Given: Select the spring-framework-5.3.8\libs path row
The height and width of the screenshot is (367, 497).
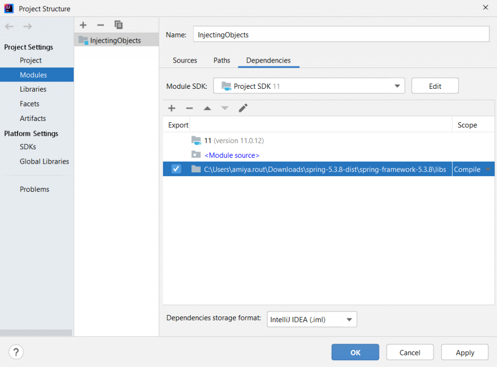Looking at the screenshot, I should pyautogui.click(x=329, y=169).
